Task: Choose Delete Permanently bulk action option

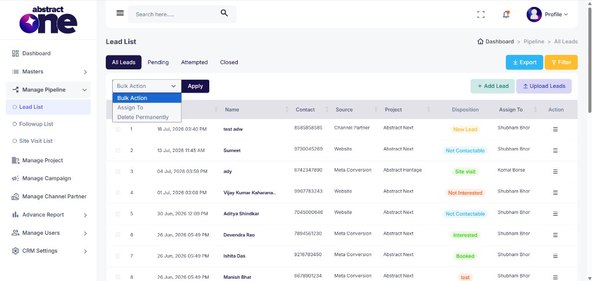Action: [147, 117]
